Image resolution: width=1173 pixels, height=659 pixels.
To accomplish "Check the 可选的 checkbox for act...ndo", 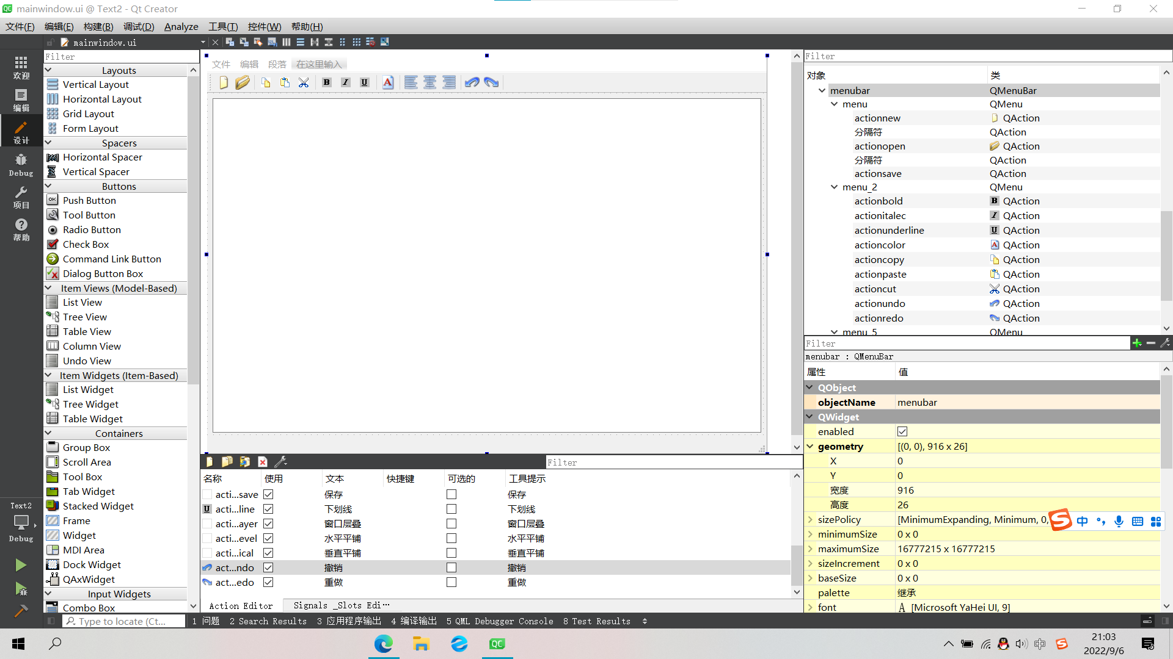I will click(451, 567).
